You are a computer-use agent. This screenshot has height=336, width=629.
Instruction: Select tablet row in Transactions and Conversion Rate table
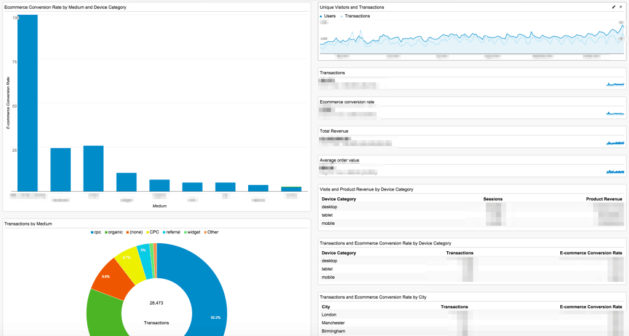[472, 269]
